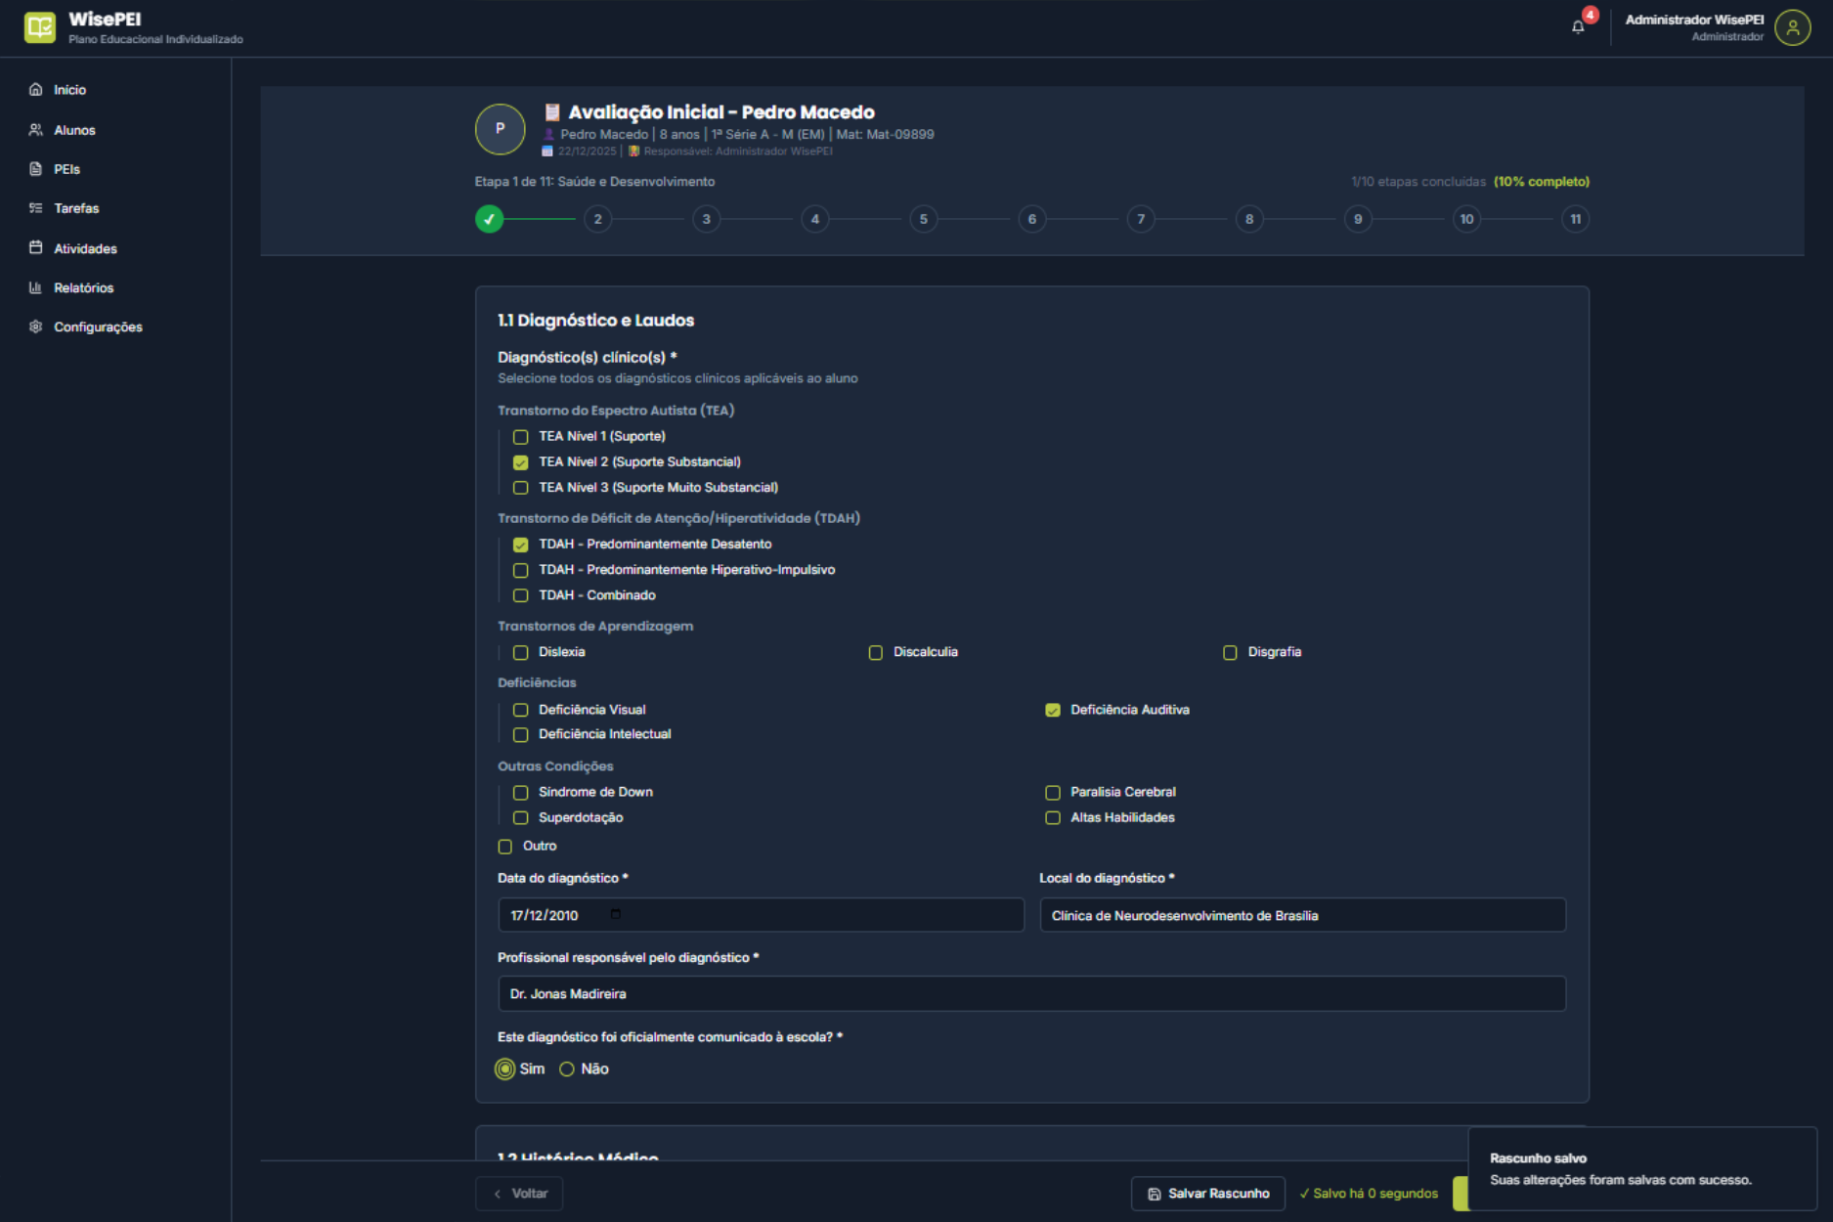Click the Configurações gear icon
This screenshot has height=1222, width=1833.
coord(36,327)
